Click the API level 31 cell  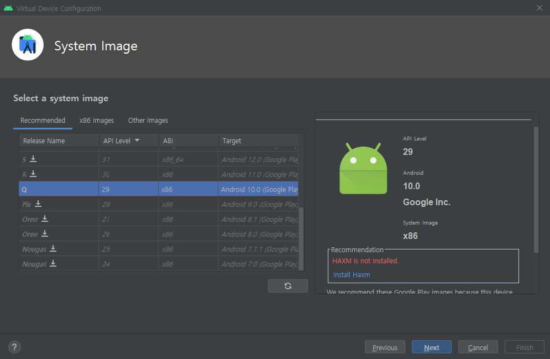pyautogui.click(x=129, y=159)
